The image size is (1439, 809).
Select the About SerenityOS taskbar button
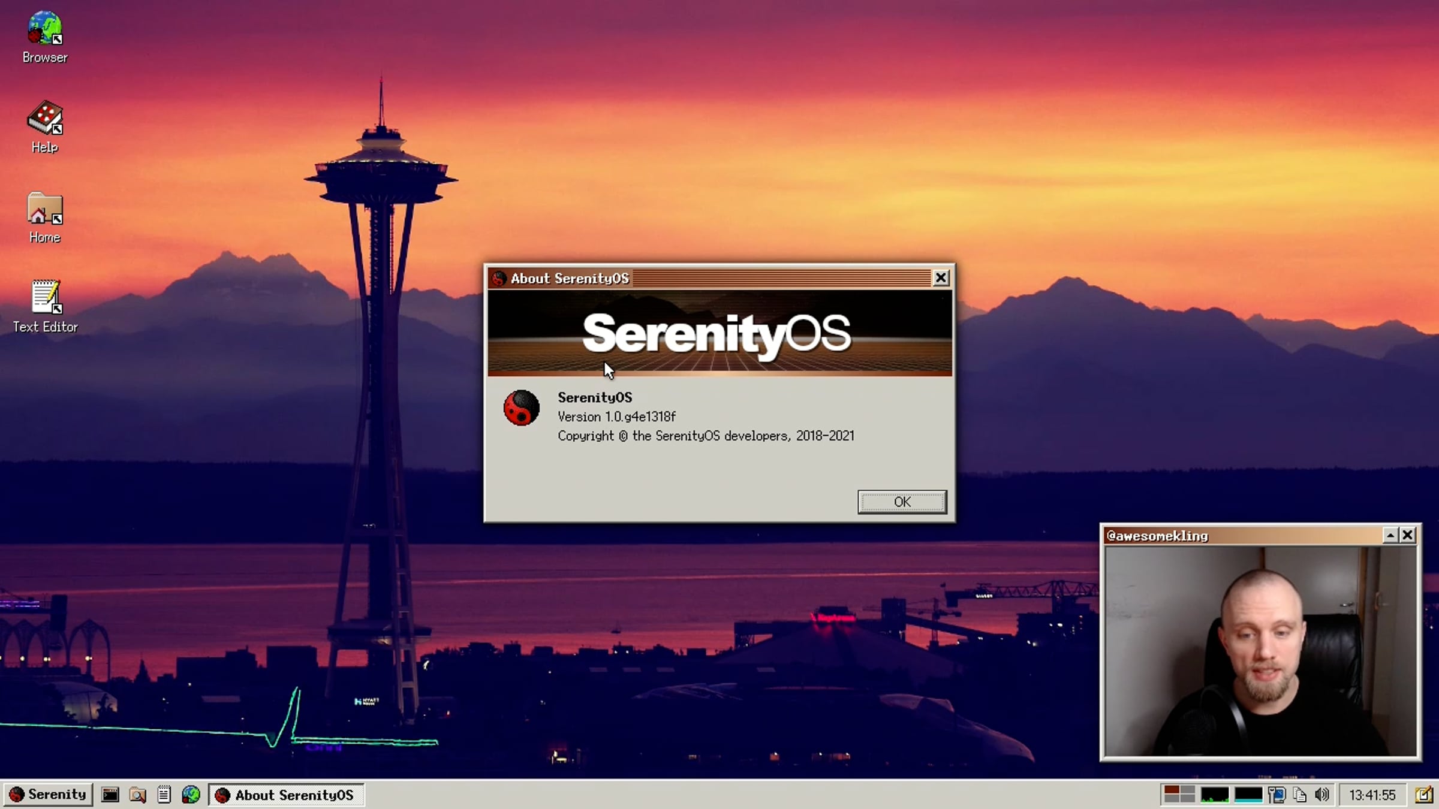tap(286, 795)
